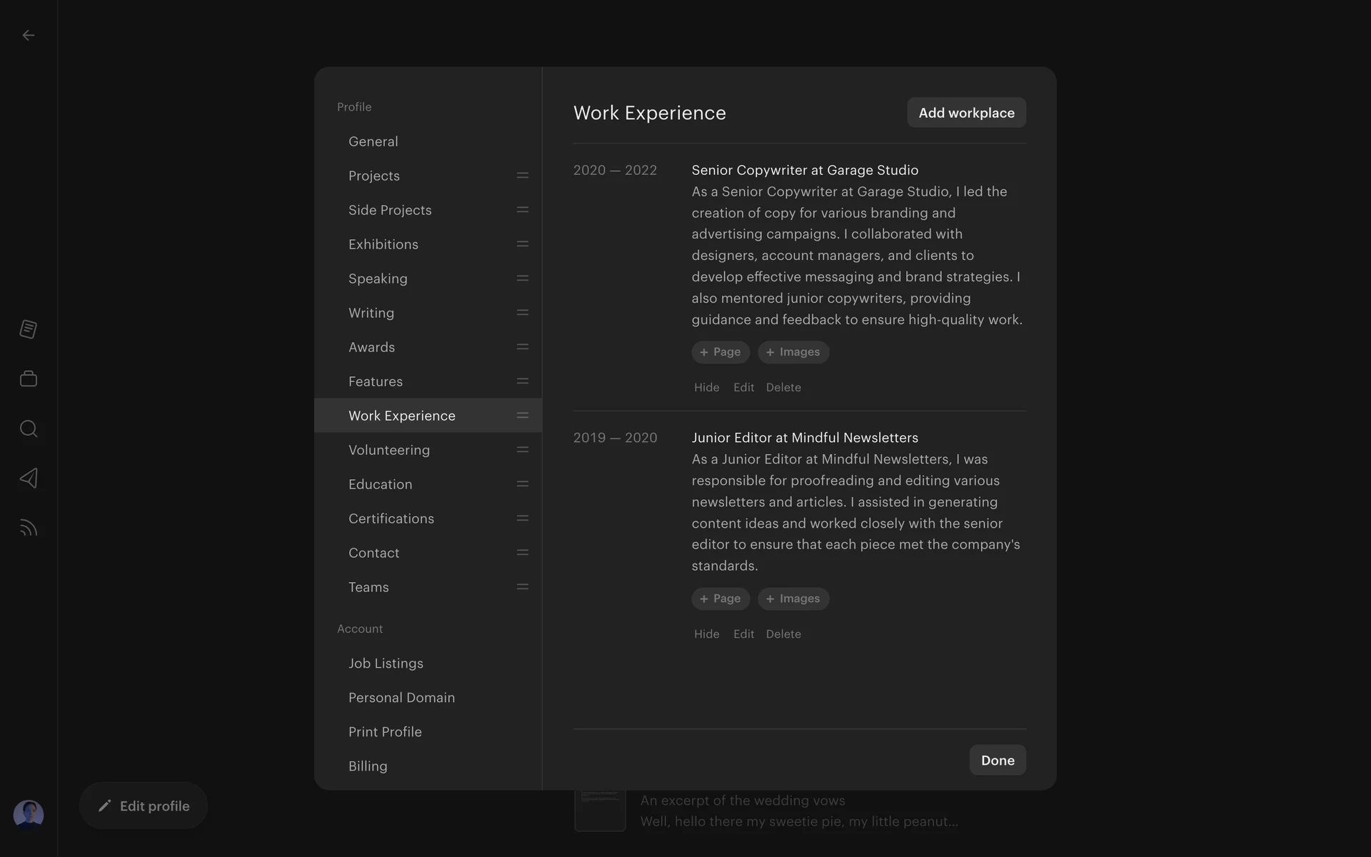Click the RSS feed icon
Viewport: 1371px width, 857px height.
pyautogui.click(x=29, y=528)
